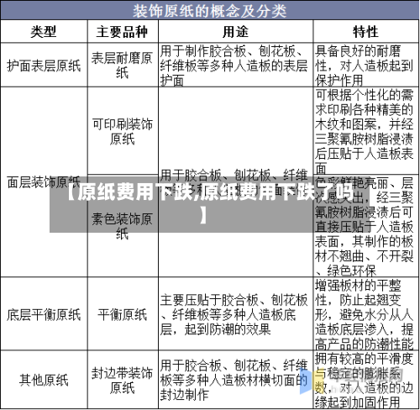This screenshot has height=410, width=420.
Task: Select the 类型 column header
Action: click(44, 31)
